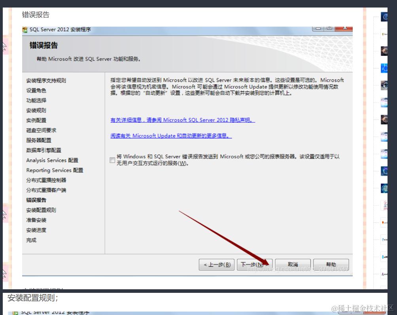The width and height of the screenshot is (397, 315).
Task: Go back with the 上一步(B) button
Action: 216,265
